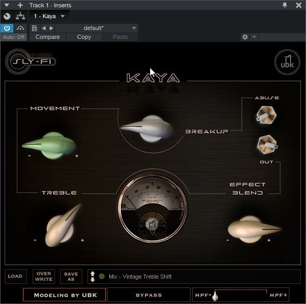Toggle the plugin power activate button
Screen dimensions: 306x304
coord(7,28)
